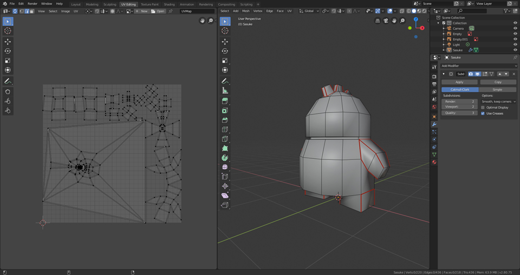Viewport: 520px width, 275px height.
Task: Uncheck the Use Creases option
Action: pyautogui.click(x=483, y=113)
